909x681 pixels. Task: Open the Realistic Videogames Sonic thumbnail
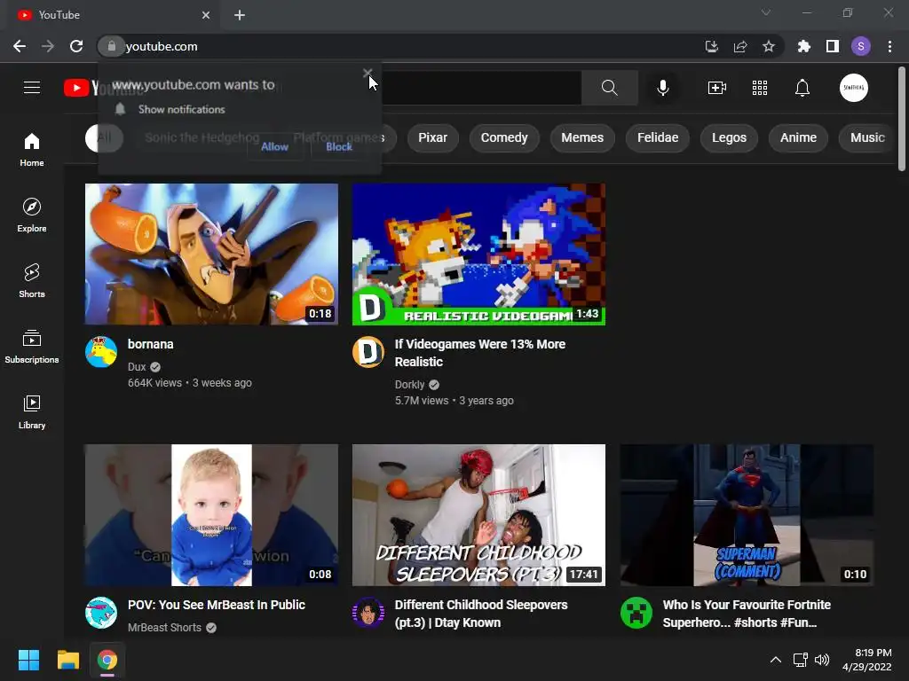478,254
